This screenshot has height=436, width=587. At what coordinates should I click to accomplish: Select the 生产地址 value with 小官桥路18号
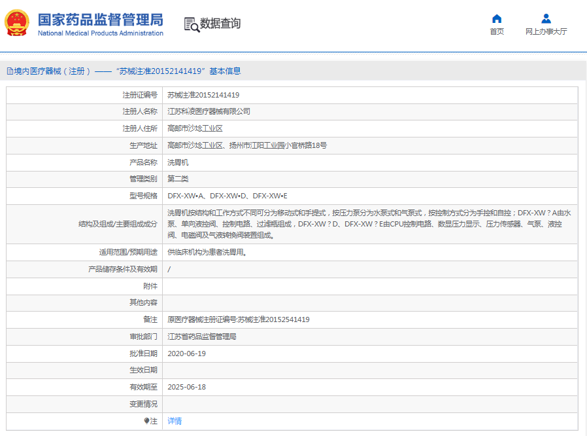247,145
